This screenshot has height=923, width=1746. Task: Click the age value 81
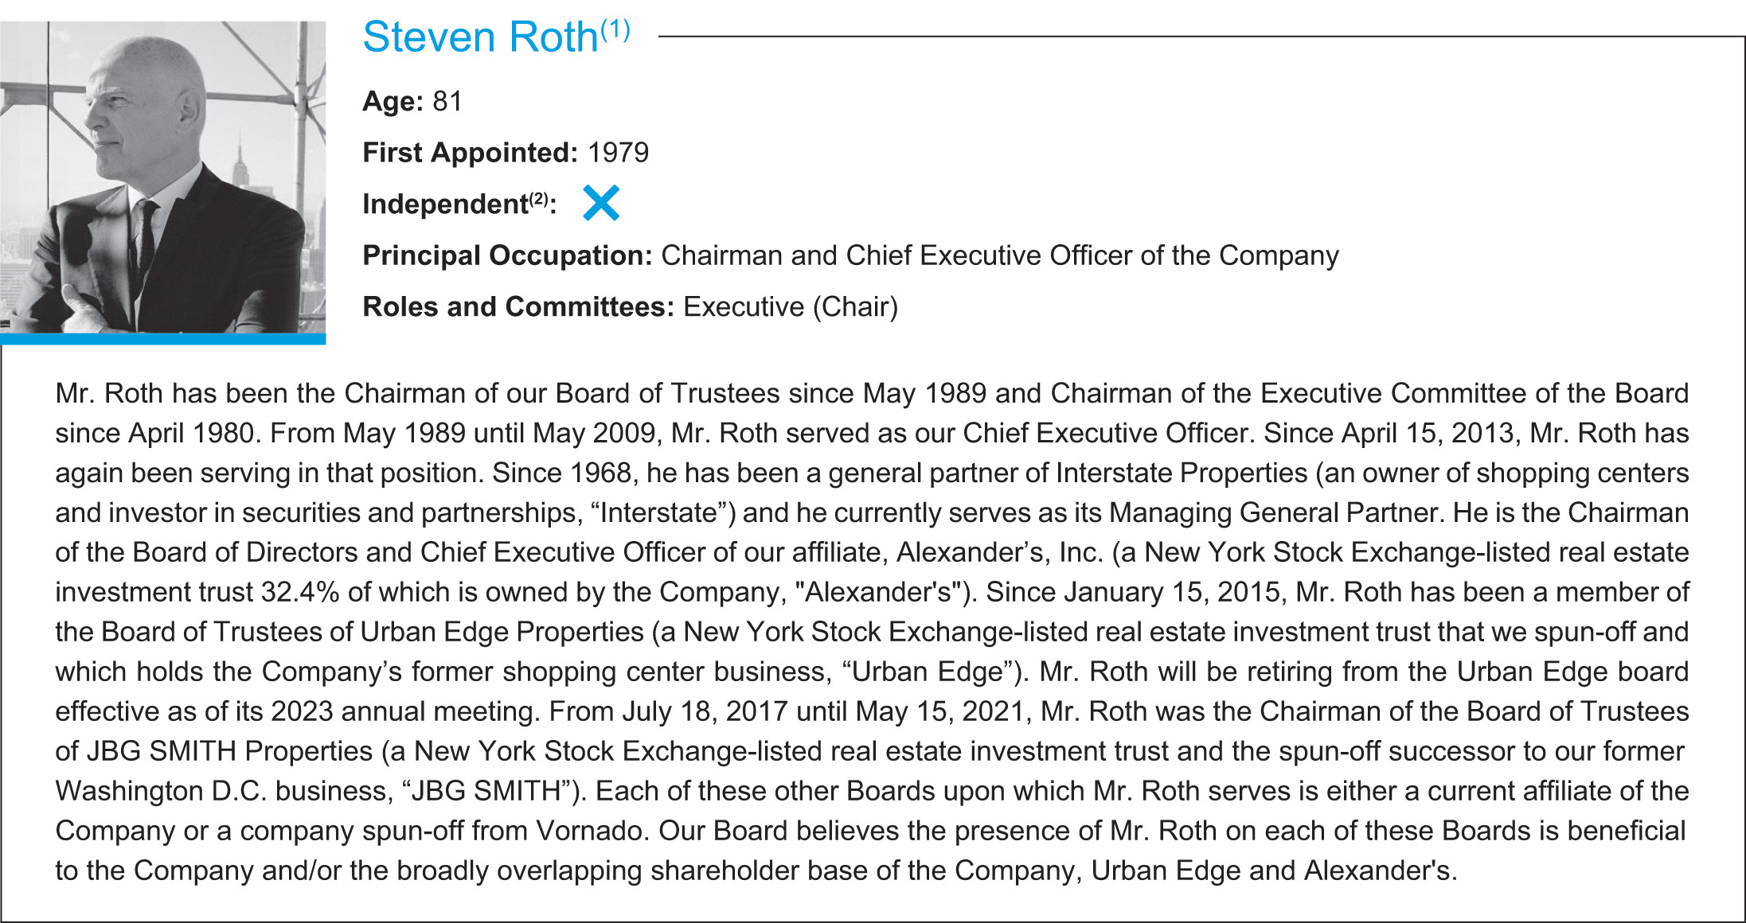tap(447, 101)
